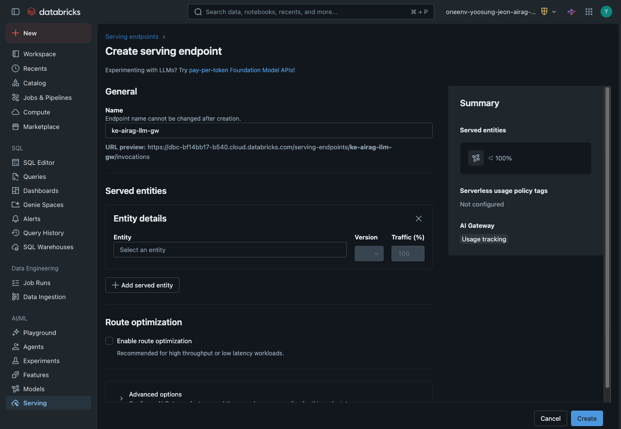Click the Create button
Image resolution: width=621 pixels, height=429 pixels.
pos(587,418)
